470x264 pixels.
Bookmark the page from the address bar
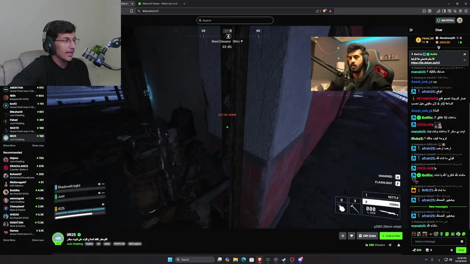[131, 11]
